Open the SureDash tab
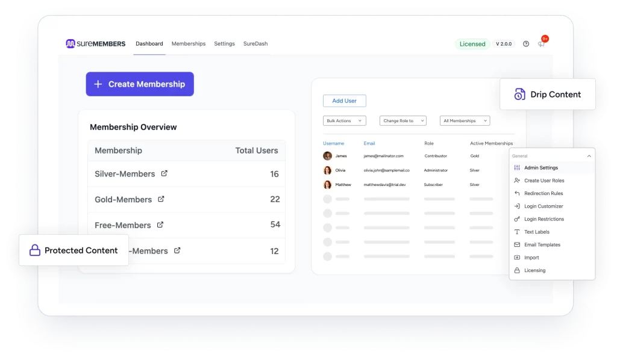This screenshot has height=357, width=617. pos(255,43)
